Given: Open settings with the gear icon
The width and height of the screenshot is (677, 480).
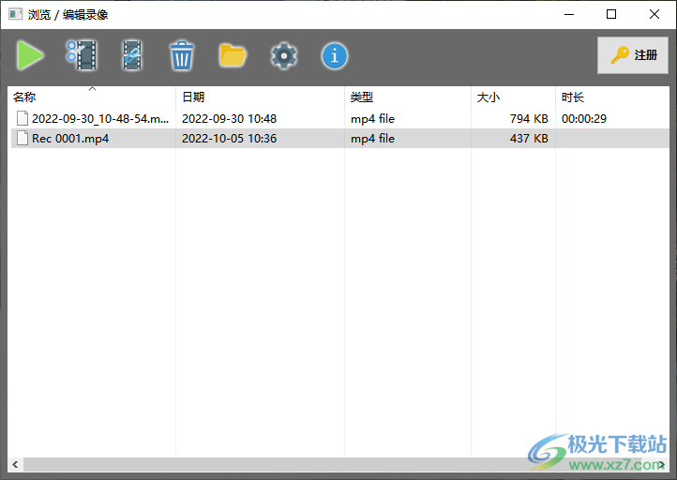Looking at the screenshot, I should point(283,56).
